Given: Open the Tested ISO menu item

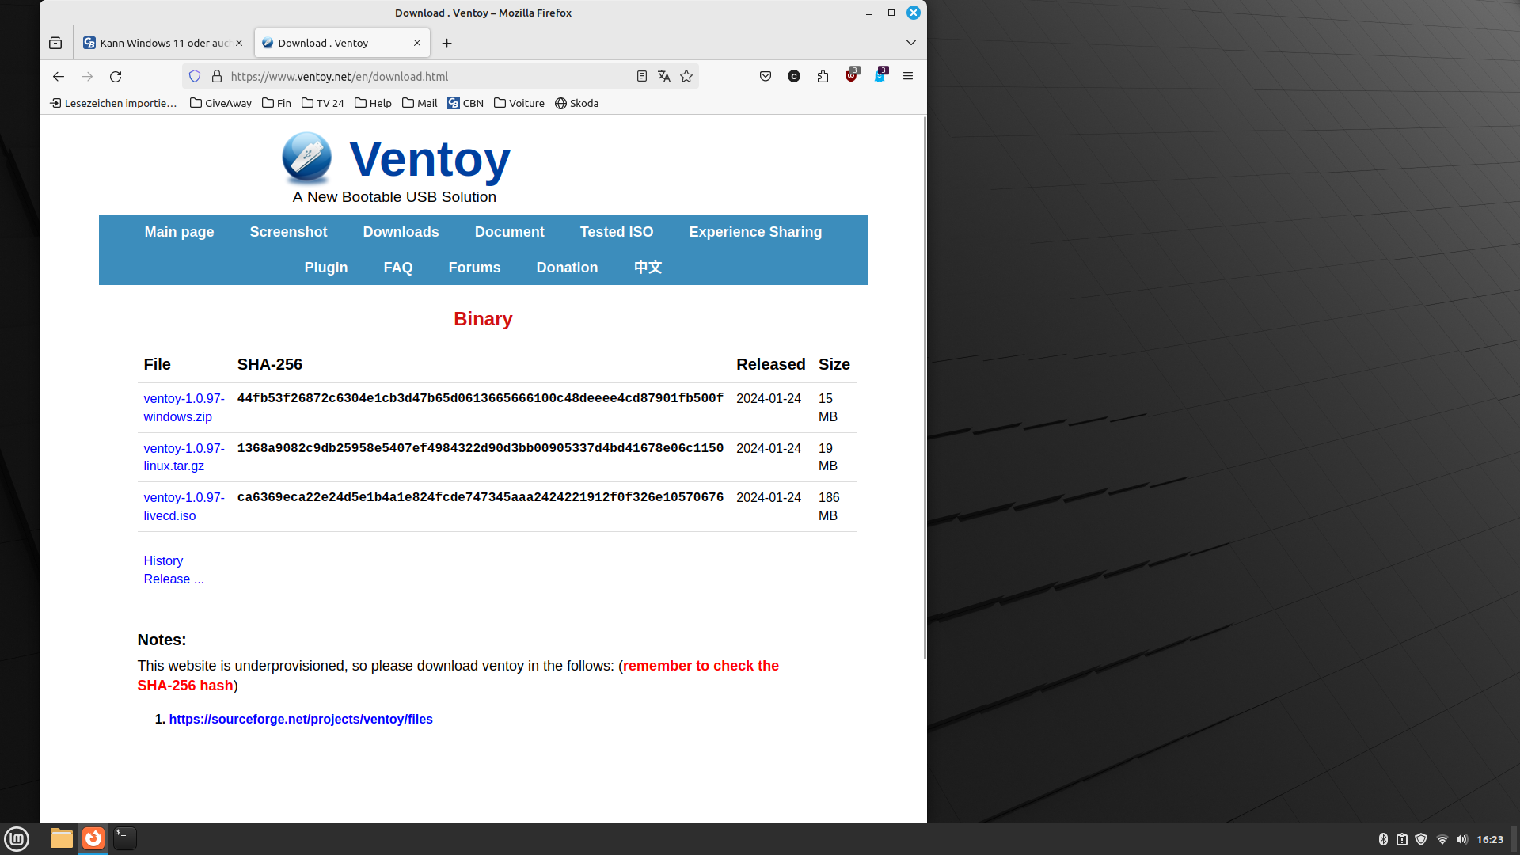Looking at the screenshot, I should pos(616,232).
